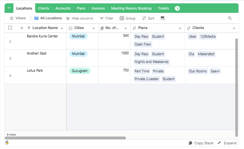Click the MakersBot client chip
The height and width of the screenshot is (149, 244).
(206, 54)
